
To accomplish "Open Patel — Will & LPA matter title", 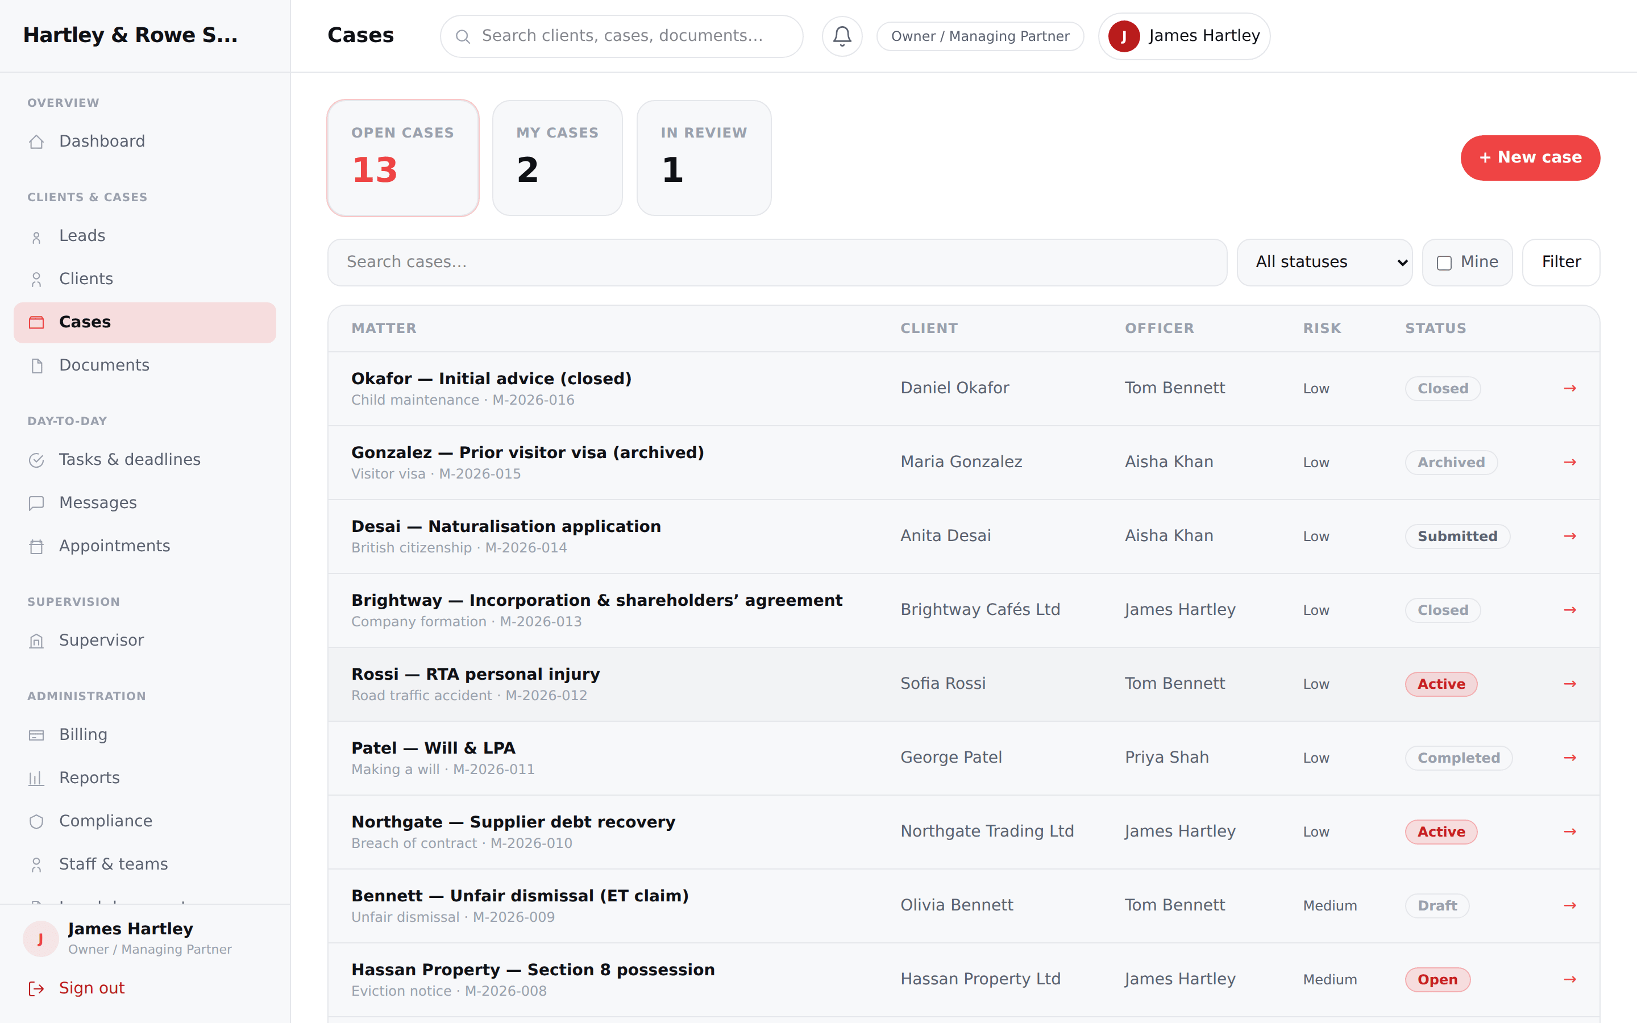I will (434, 748).
